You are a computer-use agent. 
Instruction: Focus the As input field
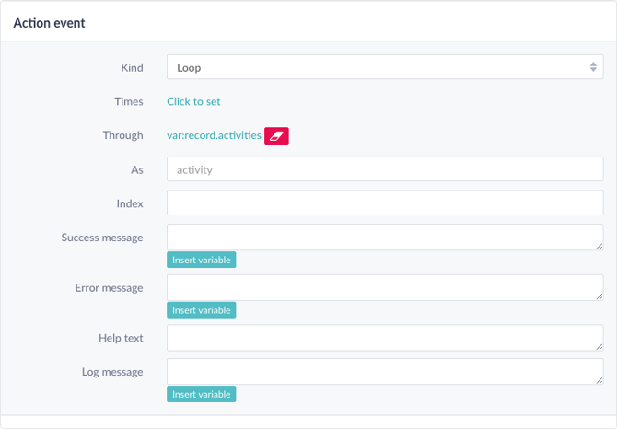coord(385,169)
